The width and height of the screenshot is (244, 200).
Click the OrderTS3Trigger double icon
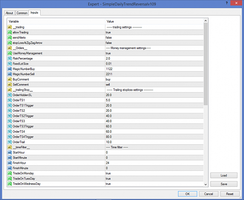[10, 126]
